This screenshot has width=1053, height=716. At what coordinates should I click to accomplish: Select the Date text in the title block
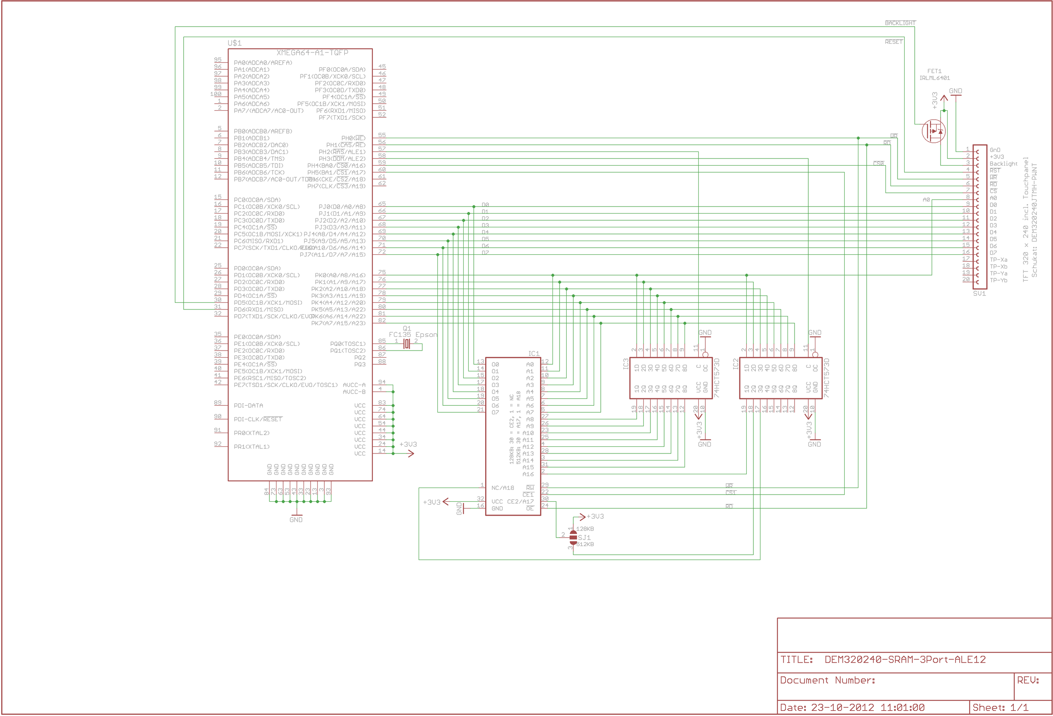[x=852, y=707]
